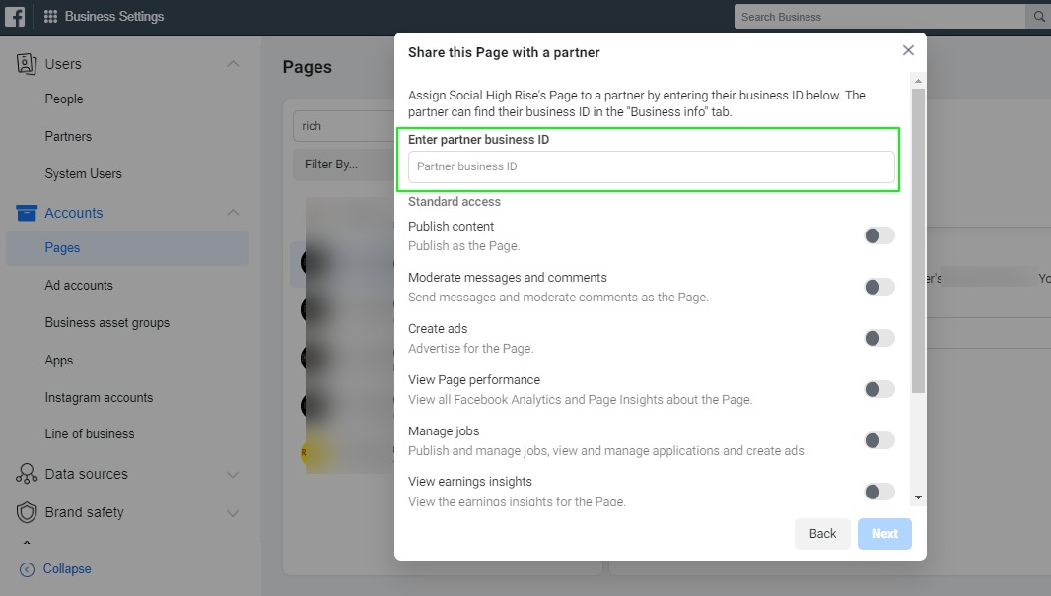
Task: Click the Next button
Action: [884, 534]
